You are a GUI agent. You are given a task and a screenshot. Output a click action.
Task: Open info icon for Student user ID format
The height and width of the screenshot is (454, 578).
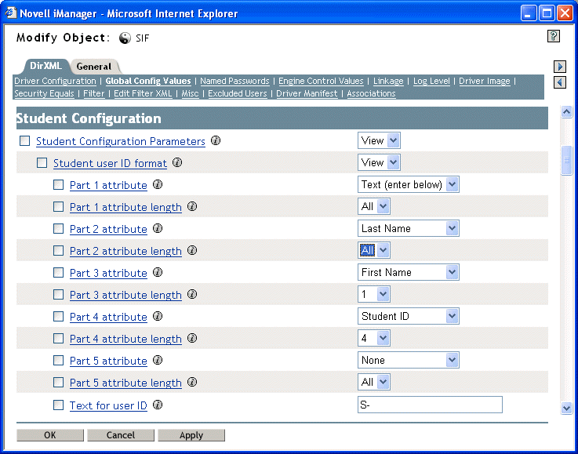[x=177, y=162]
